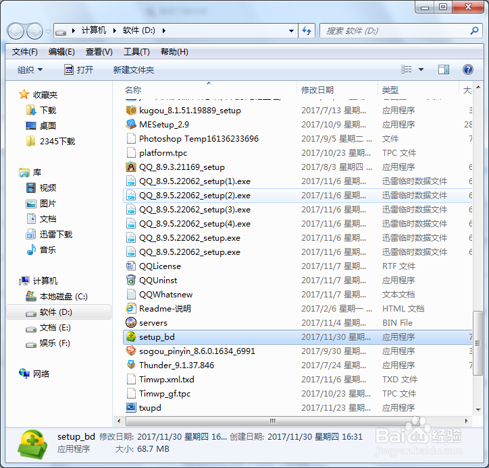
Task: Click the 网络 network icon in sidebar
Action: pyautogui.click(x=24, y=374)
